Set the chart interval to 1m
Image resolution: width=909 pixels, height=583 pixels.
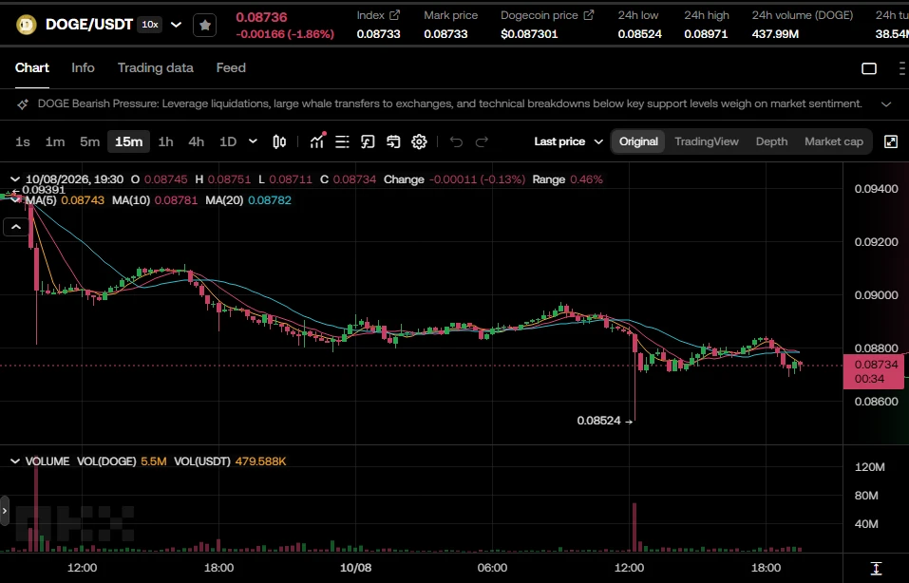[55, 142]
